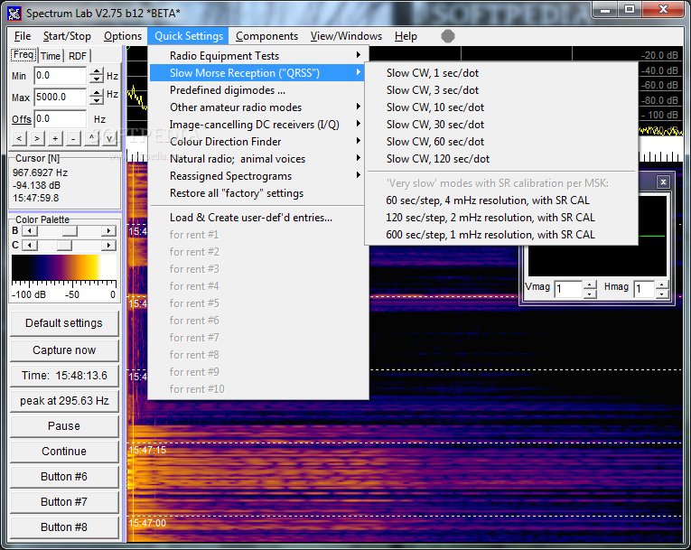Click right arrow of brightness B slider
The image size is (691, 550).
pyautogui.click(x=108, y=231)
